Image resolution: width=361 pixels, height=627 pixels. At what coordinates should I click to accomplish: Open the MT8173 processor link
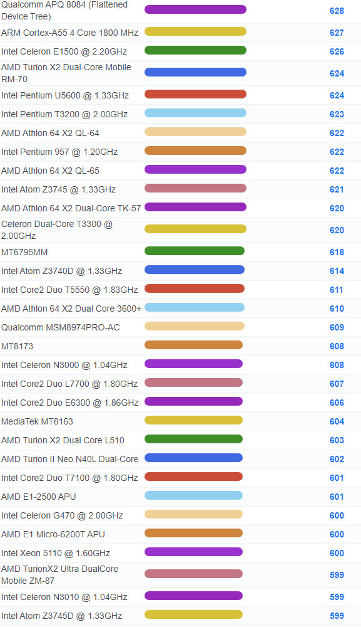[x=17, y=346]
